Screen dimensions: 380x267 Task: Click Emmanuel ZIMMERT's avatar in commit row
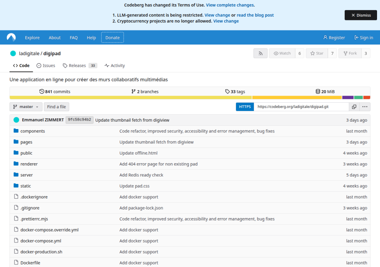click(x=16, y=120)
